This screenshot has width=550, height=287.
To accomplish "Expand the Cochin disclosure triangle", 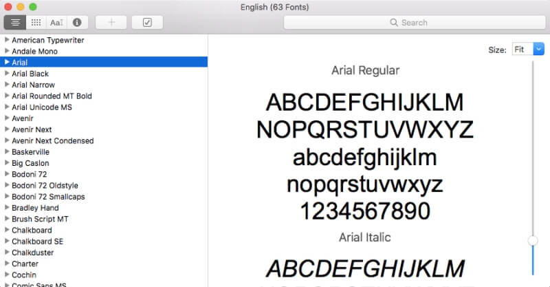I will pyautogui.click(x=7, y=275).
